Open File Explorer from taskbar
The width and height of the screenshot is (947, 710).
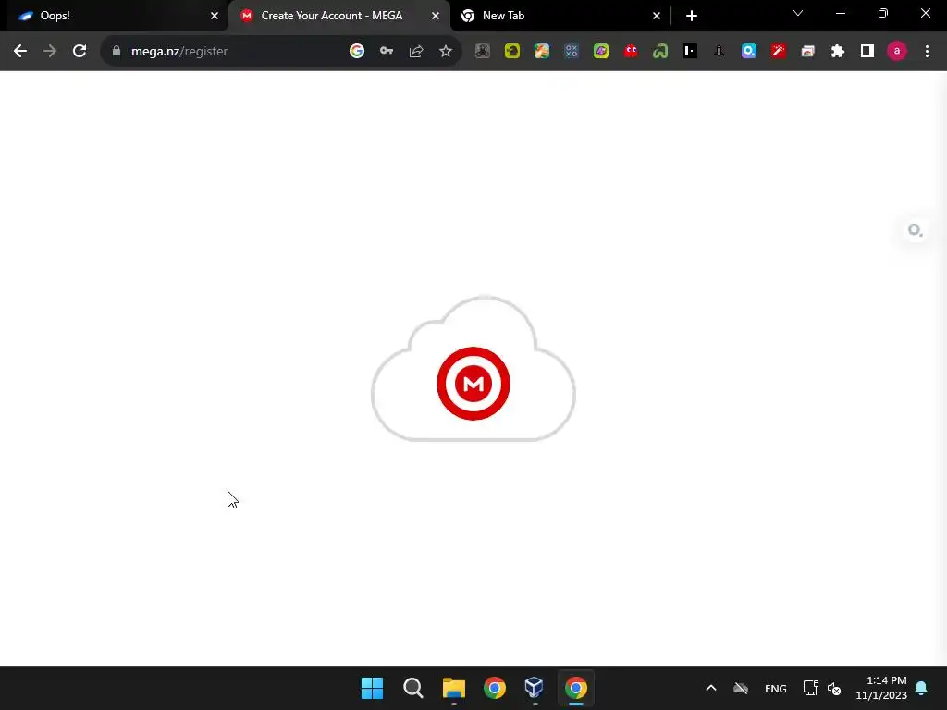(x=453, y=688)
